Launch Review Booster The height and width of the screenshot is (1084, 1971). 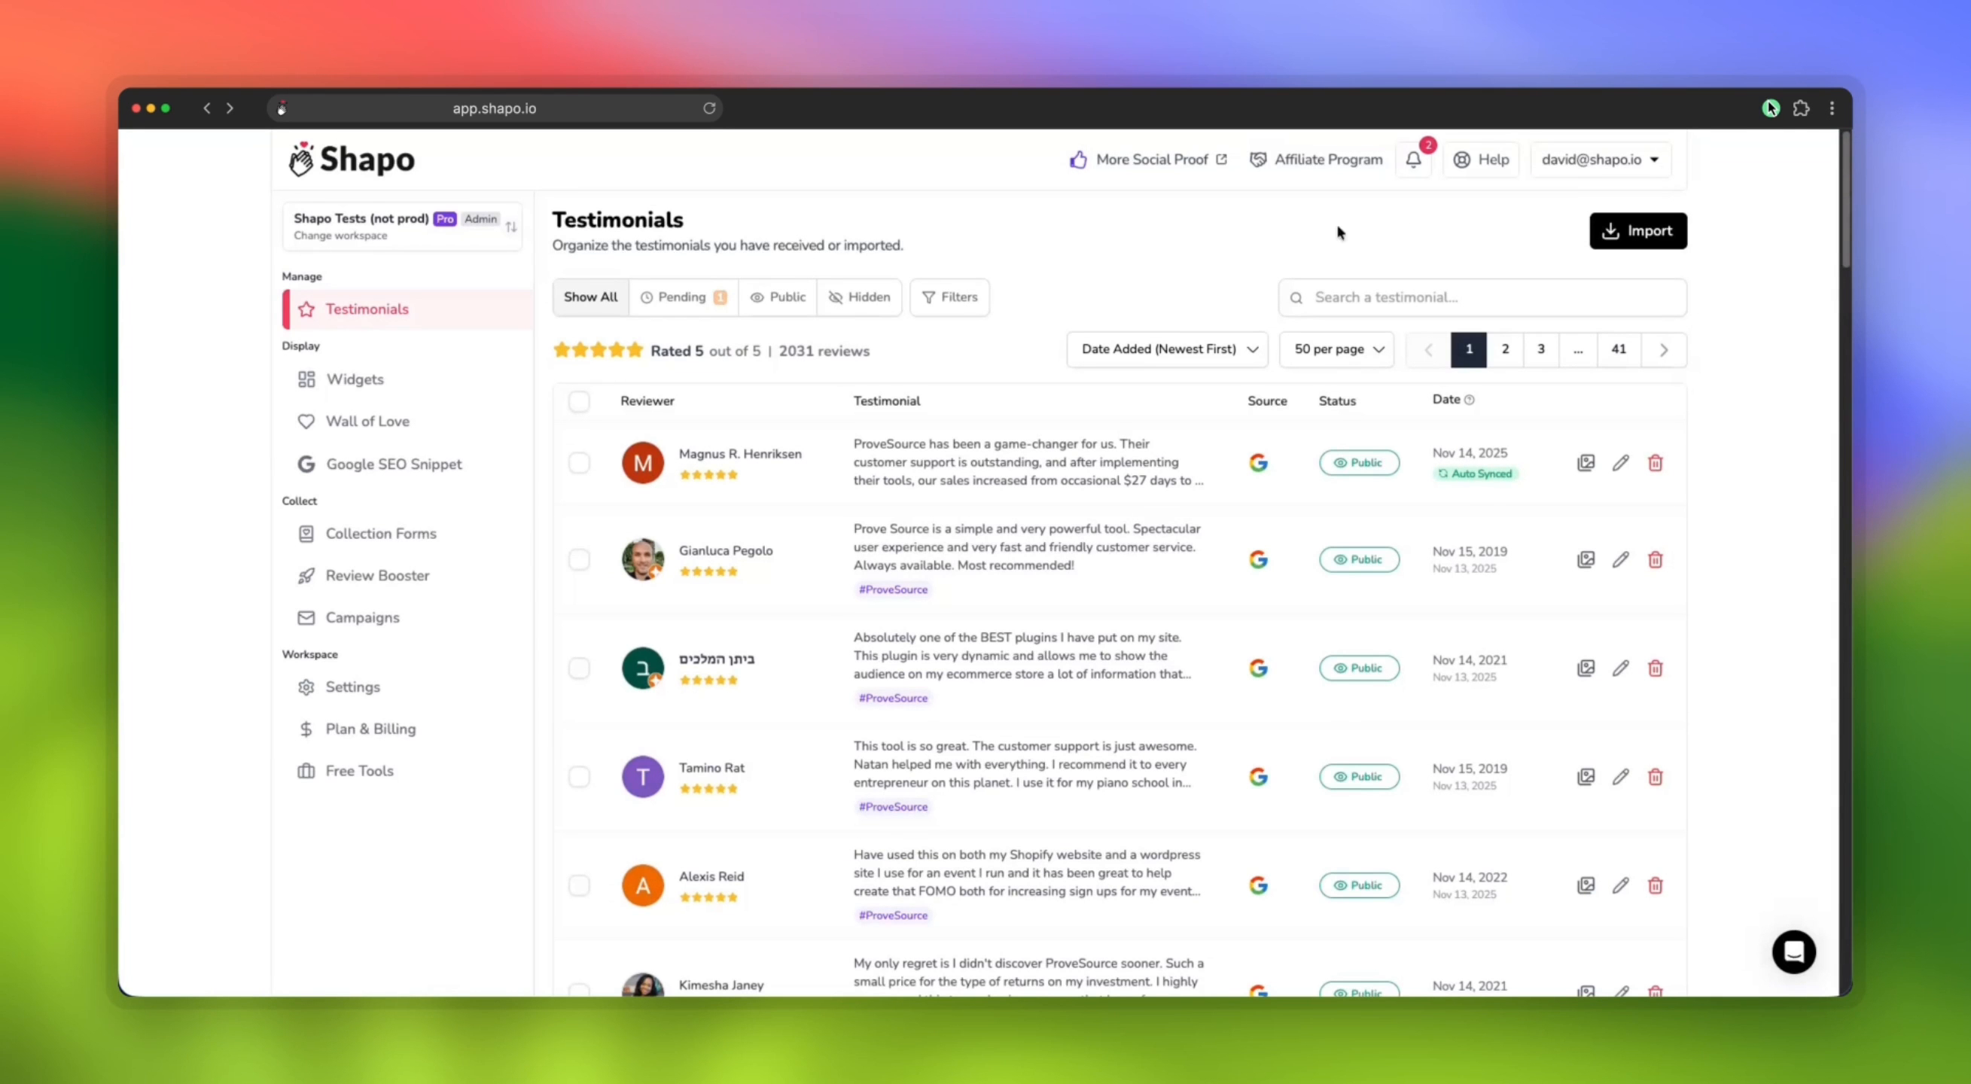[x=377, y=575]
